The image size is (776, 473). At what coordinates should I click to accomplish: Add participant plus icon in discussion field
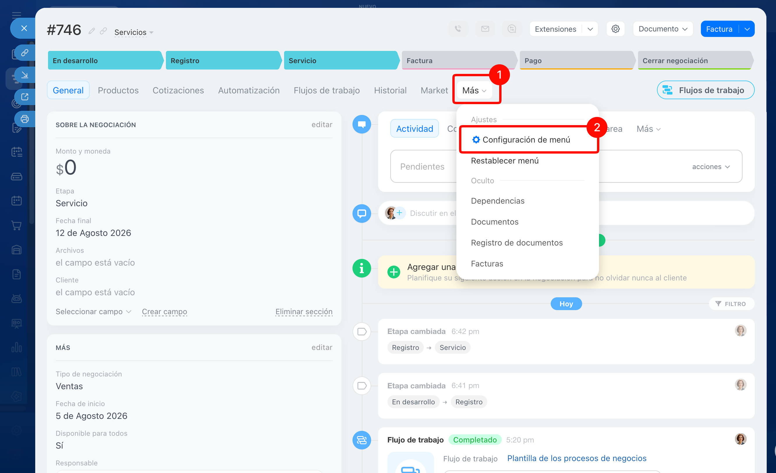point(399,213)
